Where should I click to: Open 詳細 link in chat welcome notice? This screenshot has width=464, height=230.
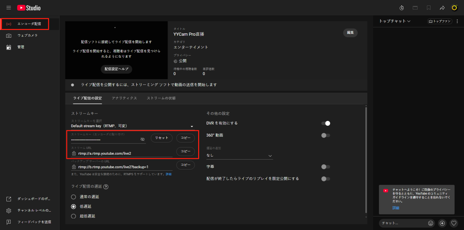(x=396, y=208)
